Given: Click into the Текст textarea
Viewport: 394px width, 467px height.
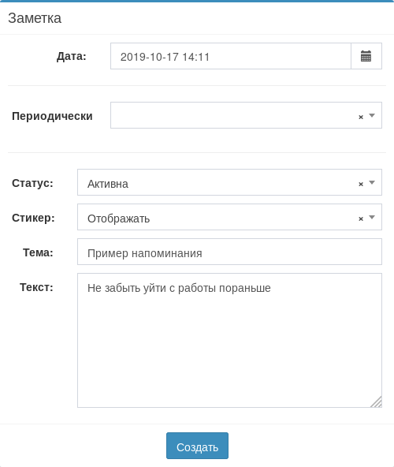Looking at the screenshot, I should coord(229,341).
